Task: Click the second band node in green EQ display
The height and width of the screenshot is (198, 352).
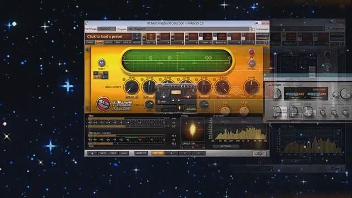Action: point(150,58)
